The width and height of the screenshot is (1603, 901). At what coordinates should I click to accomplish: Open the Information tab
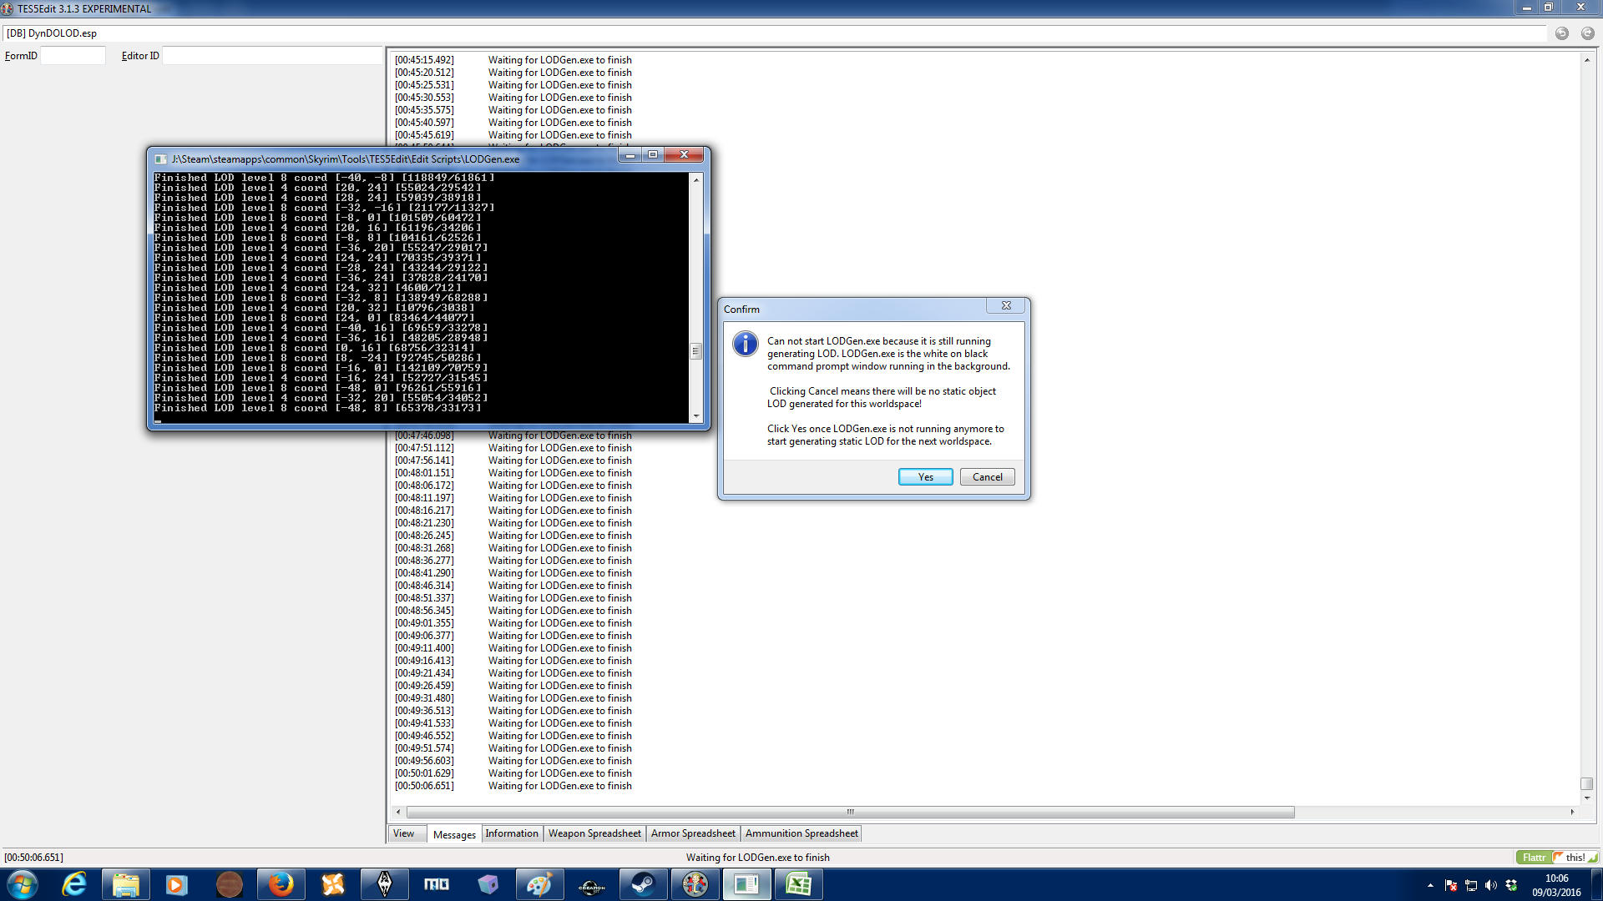point(512,833)
